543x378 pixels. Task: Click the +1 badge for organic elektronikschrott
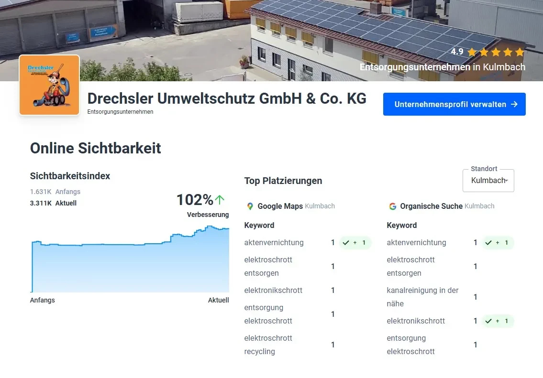pyautogui.click(x=497, y=321)
